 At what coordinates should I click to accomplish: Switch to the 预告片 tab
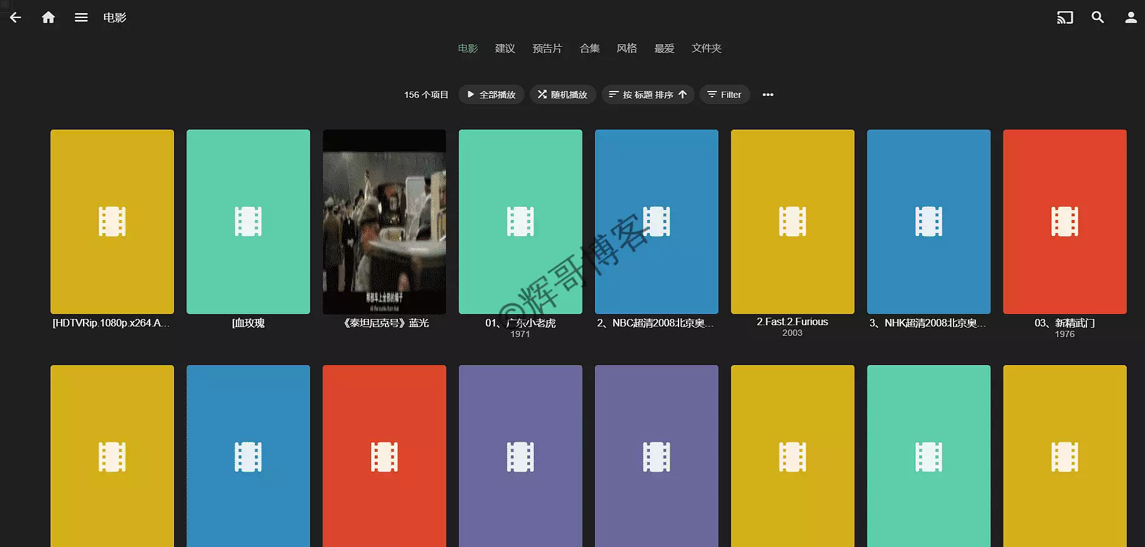(x=547, y=48)
